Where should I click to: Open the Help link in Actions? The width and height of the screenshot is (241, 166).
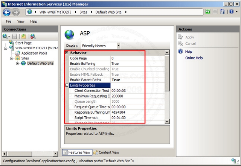tap(189, 52)
